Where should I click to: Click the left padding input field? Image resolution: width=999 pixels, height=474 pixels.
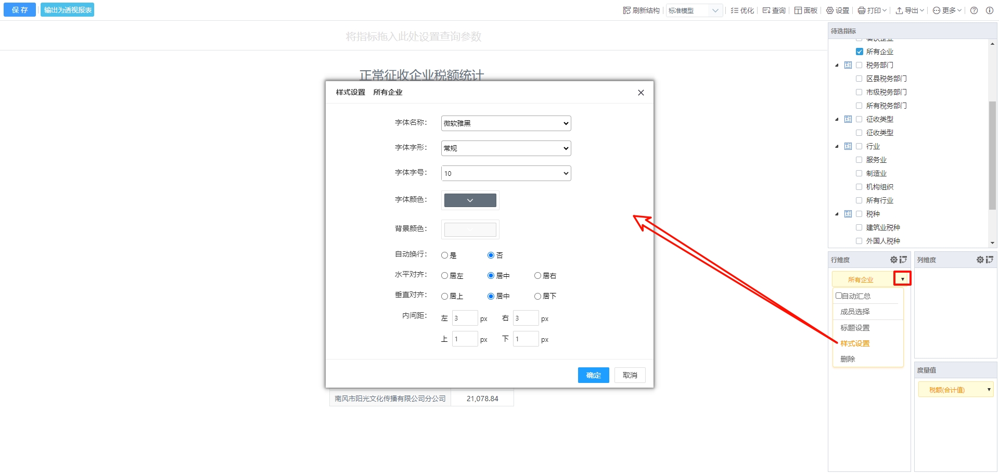[464, 318]
